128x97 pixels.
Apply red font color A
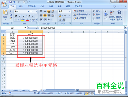(28, 20)
